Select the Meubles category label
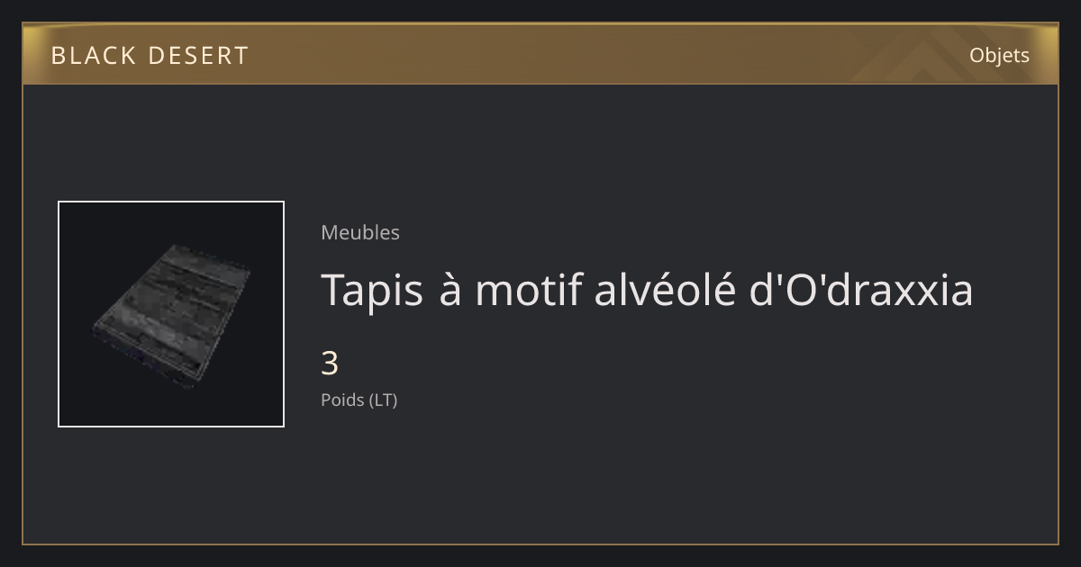 (x=360, y=232)
